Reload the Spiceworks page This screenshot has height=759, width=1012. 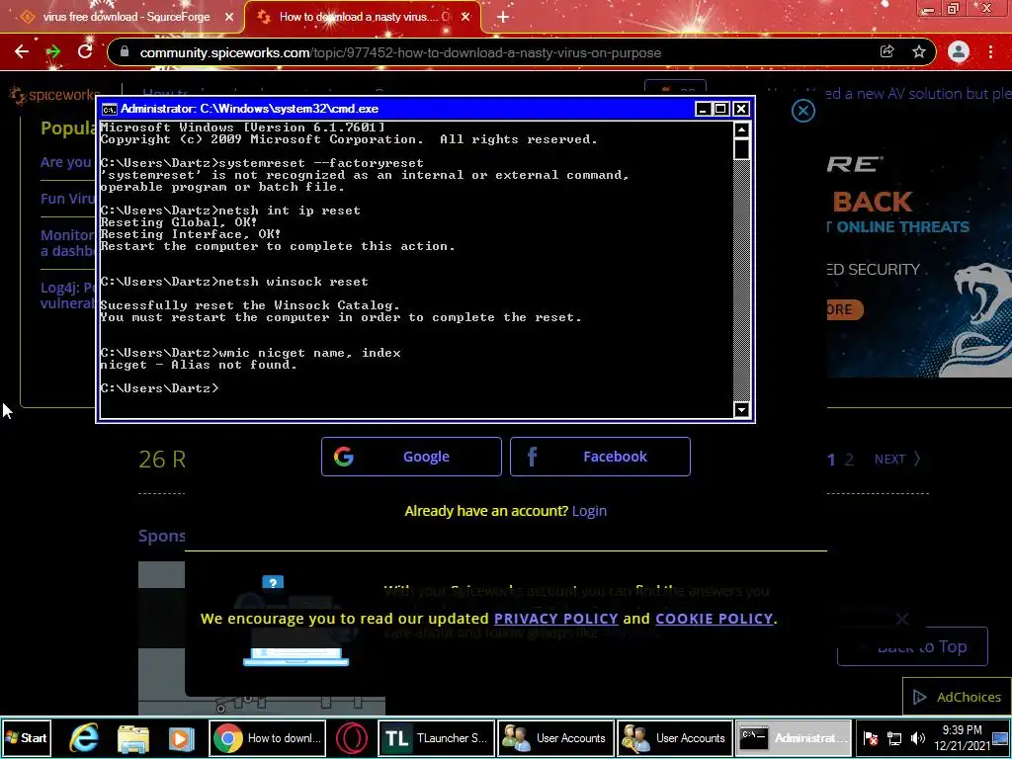tap(85, 51)
